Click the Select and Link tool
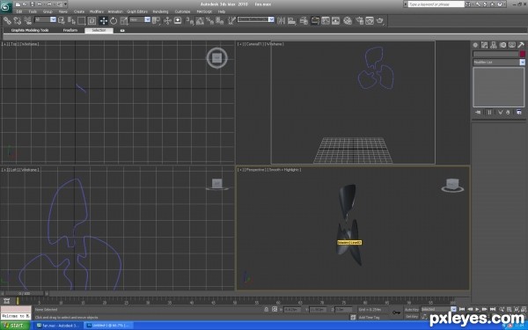 pyautogui.click(x=7, y=21)
